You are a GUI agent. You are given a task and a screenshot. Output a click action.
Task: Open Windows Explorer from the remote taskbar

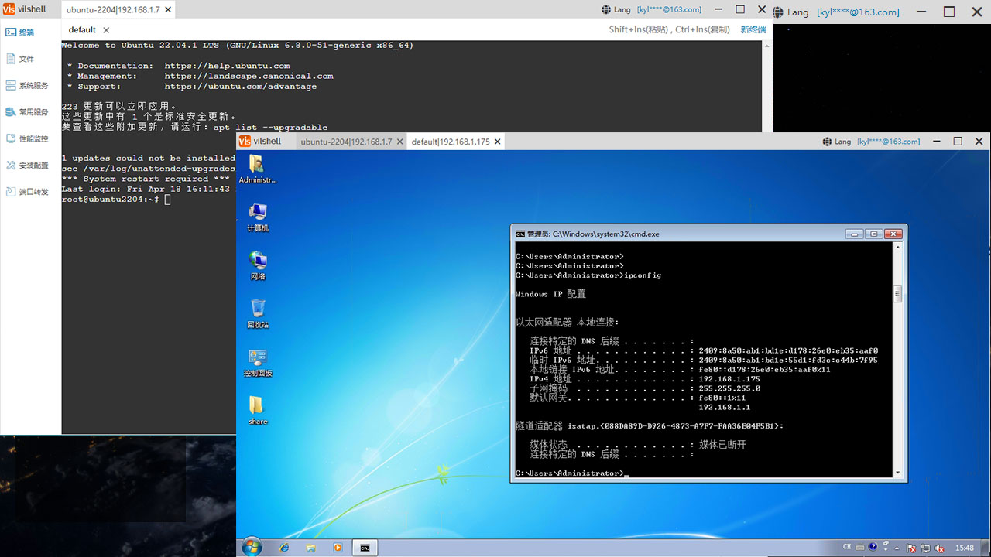pyautogui.click(x=310, y=548)
